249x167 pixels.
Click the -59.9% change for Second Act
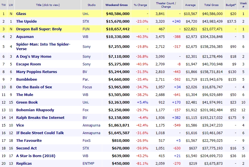point(142,148)
